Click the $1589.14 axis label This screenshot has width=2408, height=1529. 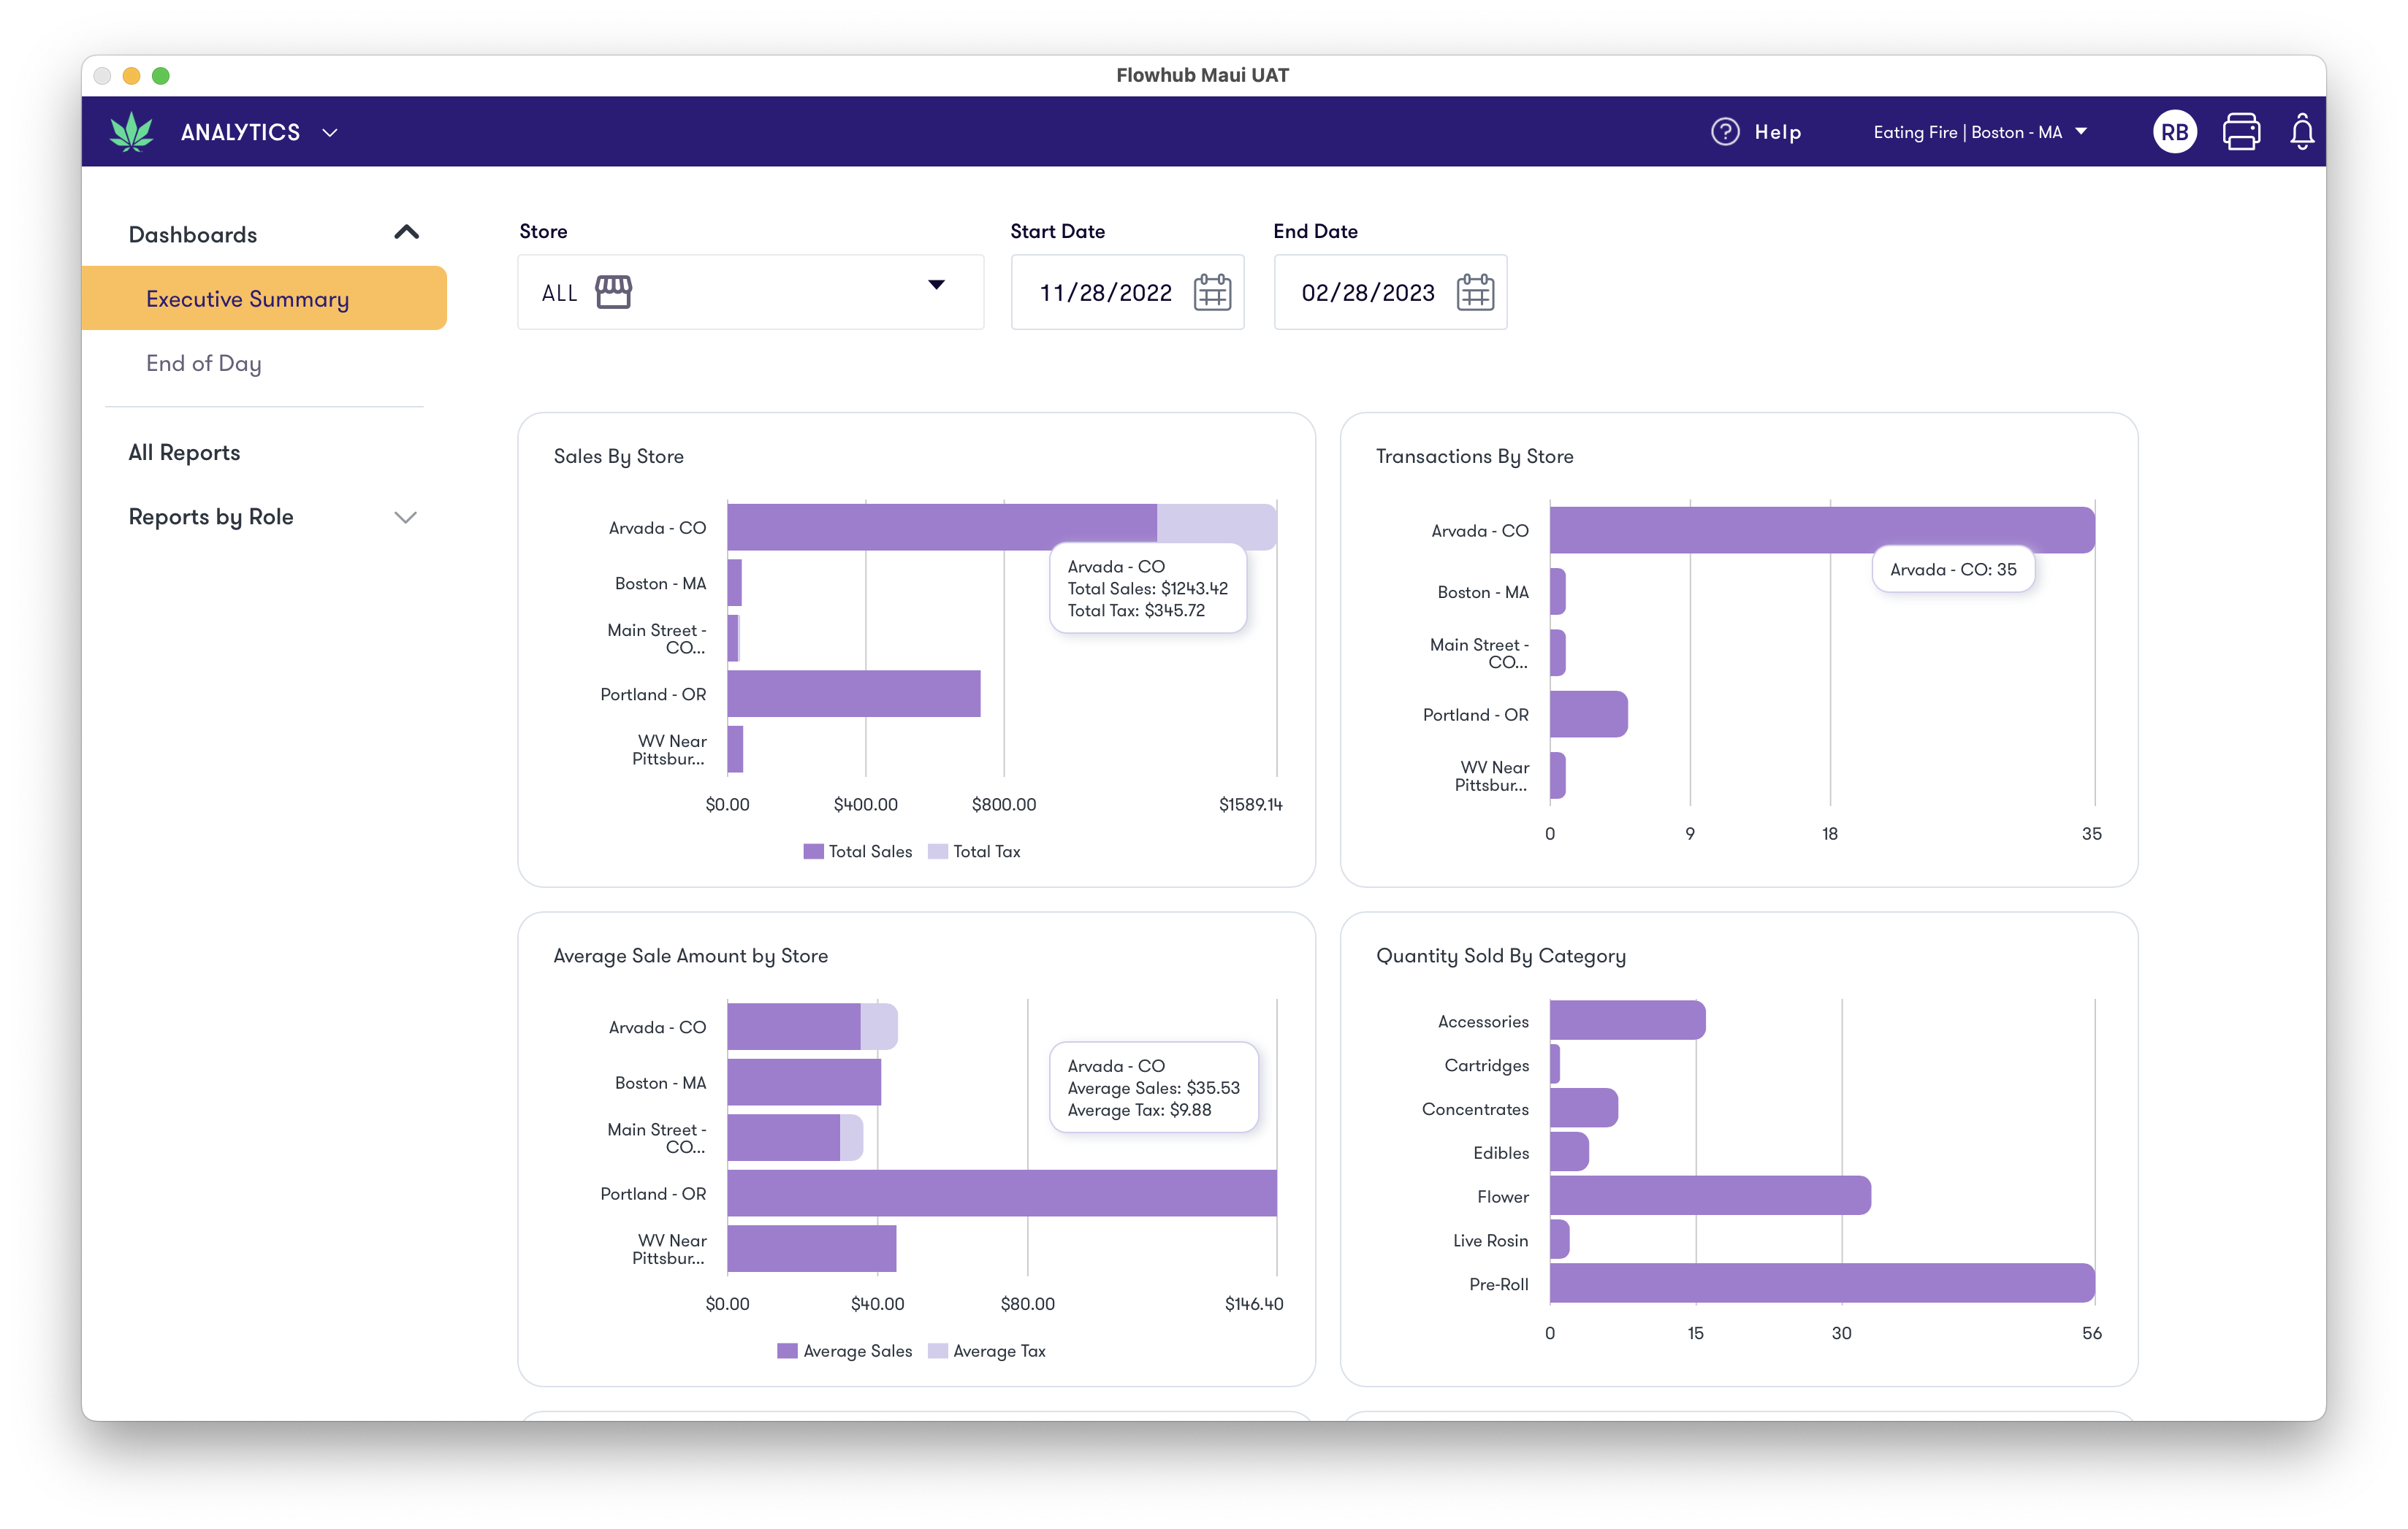1250,805
